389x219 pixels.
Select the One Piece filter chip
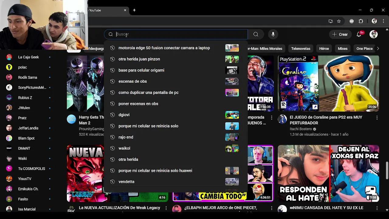click(364, 49)
